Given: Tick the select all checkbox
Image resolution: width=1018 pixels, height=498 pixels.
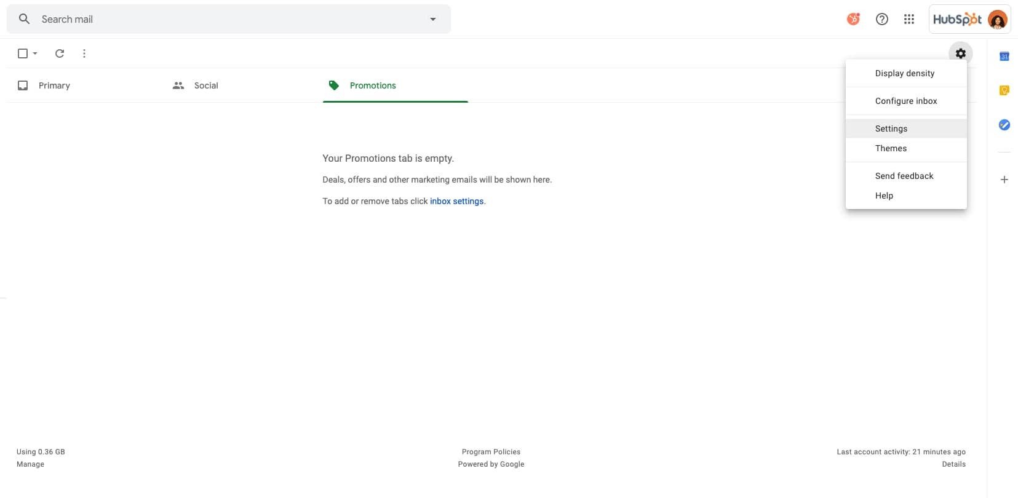Looking at the screenshot, I should [23, 53].
